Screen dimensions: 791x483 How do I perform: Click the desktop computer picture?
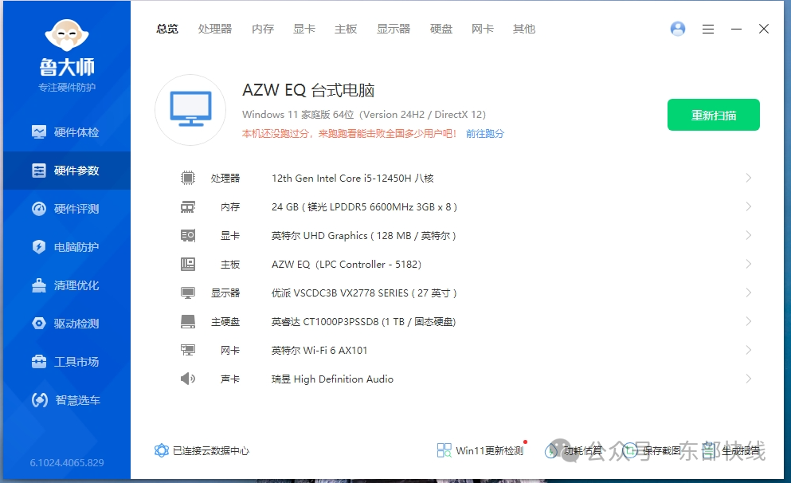[x=190, y=109]
